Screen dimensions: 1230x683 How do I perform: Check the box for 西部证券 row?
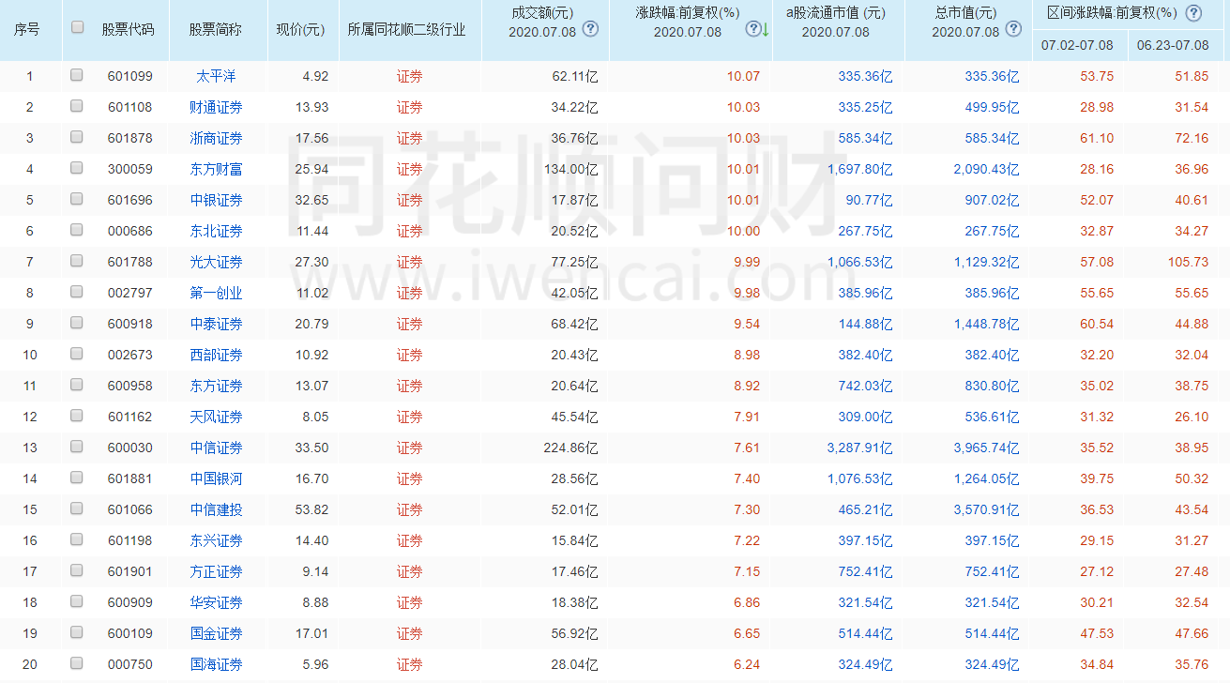click(76, 354)
